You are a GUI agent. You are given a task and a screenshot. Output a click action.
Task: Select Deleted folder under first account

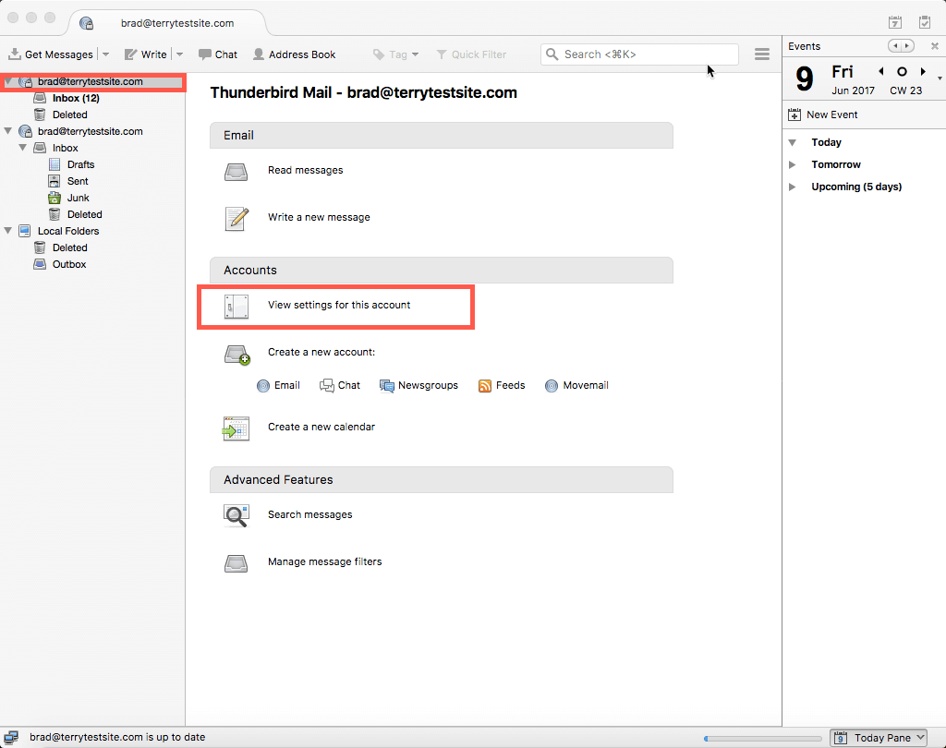coord(69,115)
